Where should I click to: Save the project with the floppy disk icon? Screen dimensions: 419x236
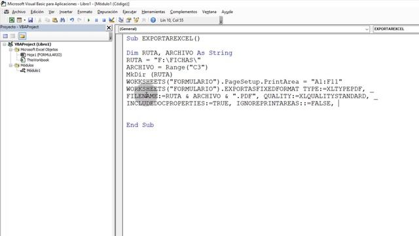pos(30,20)
